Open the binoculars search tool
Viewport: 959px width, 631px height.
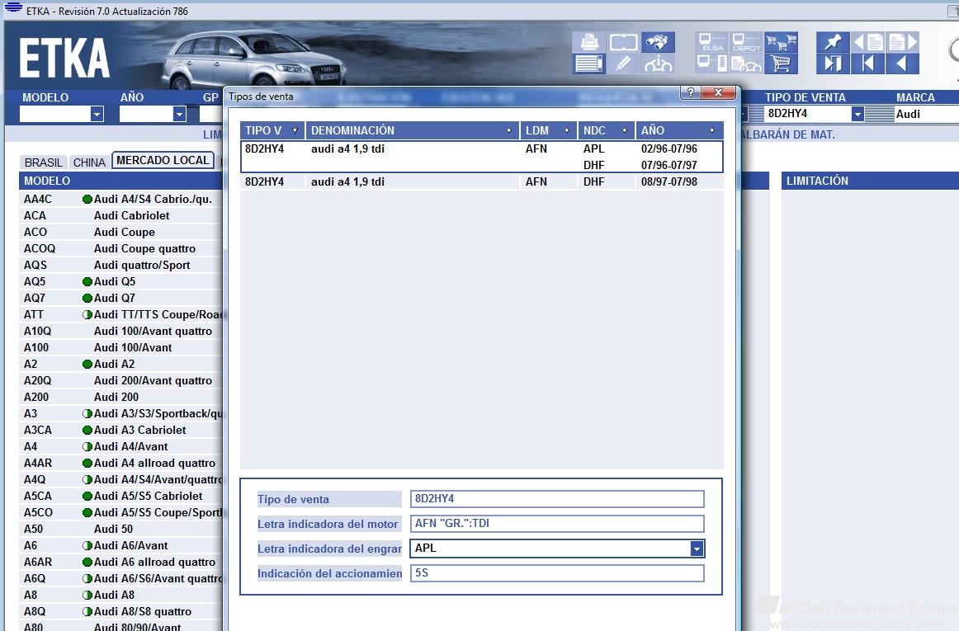[x=658, y=42]
